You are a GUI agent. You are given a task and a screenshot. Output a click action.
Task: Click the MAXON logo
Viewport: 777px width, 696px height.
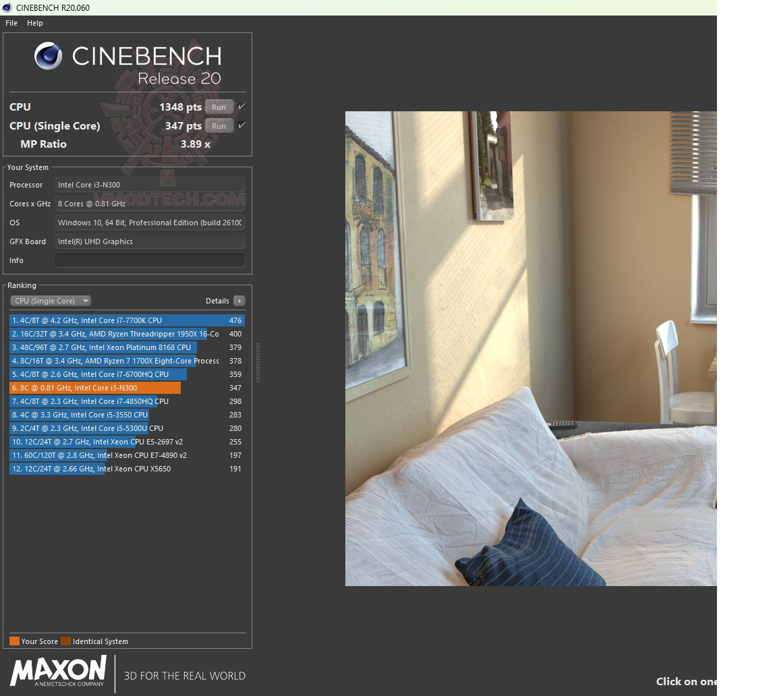58,671
